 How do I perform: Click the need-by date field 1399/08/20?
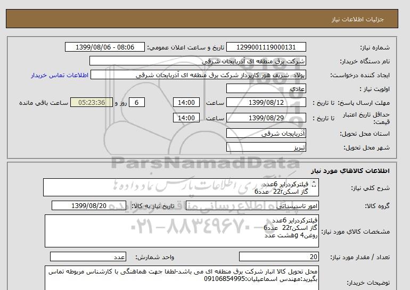click(x=89, y=206)
